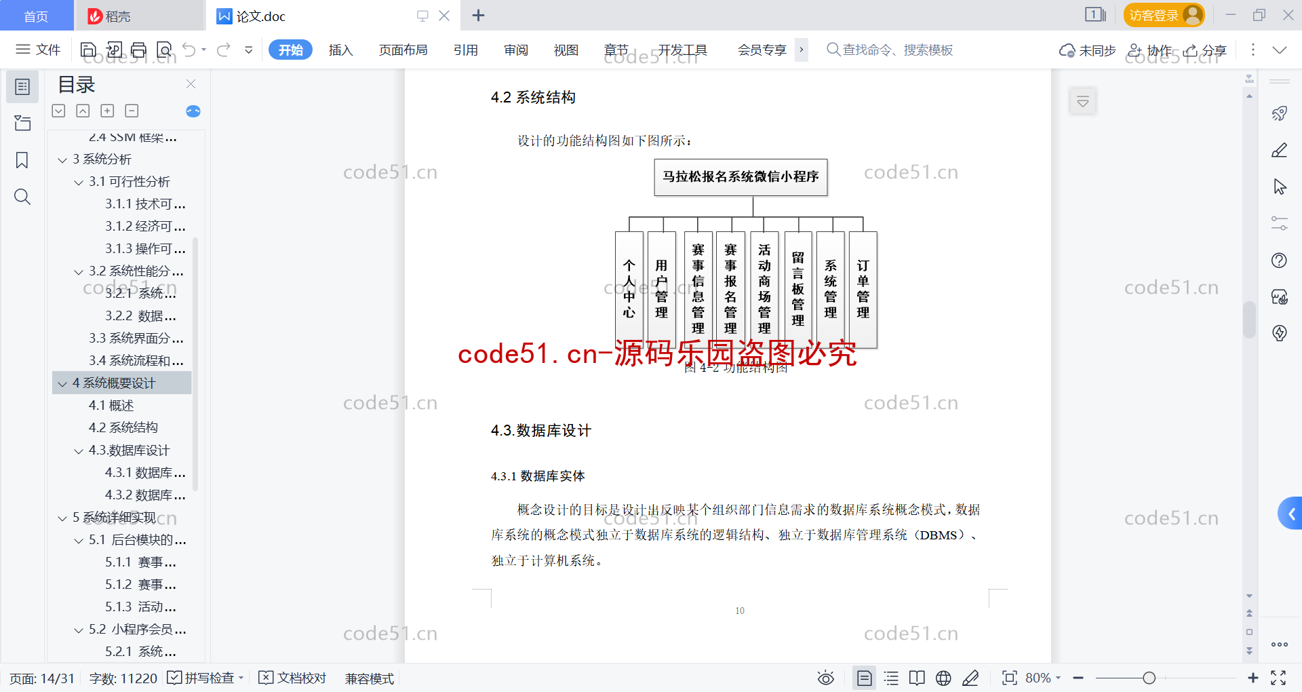Viewport: 1302px width, 692px height.
Task: Collapse the 4 系统概要设计 outline node
Action: tap(62, 383)
